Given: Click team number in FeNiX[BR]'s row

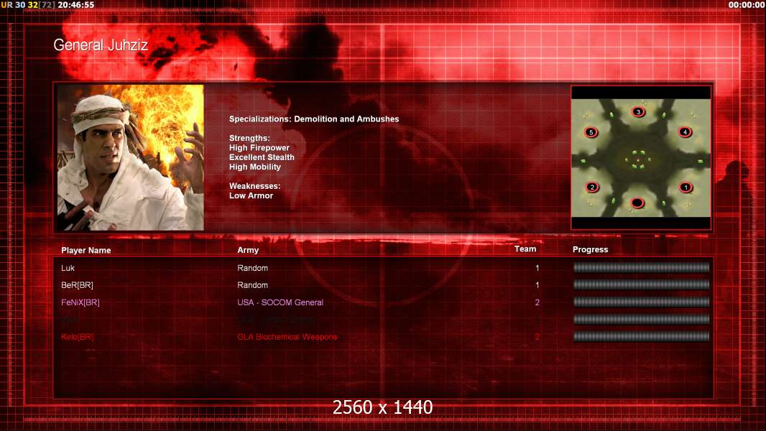Looking at the screenshot, I should (x=537, y=302).
